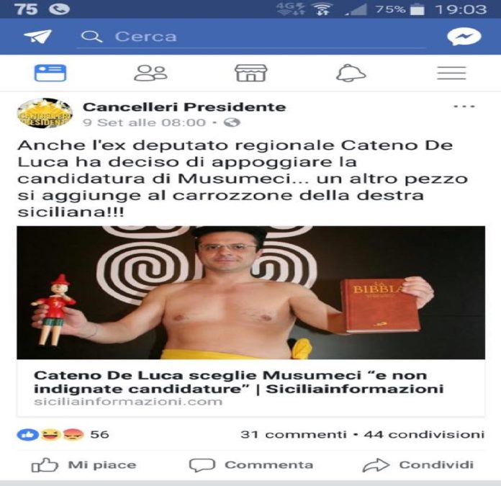Viewport: 501px width, 486px height.
Task: Open Messenger chat icon
Action: [464, 37]
